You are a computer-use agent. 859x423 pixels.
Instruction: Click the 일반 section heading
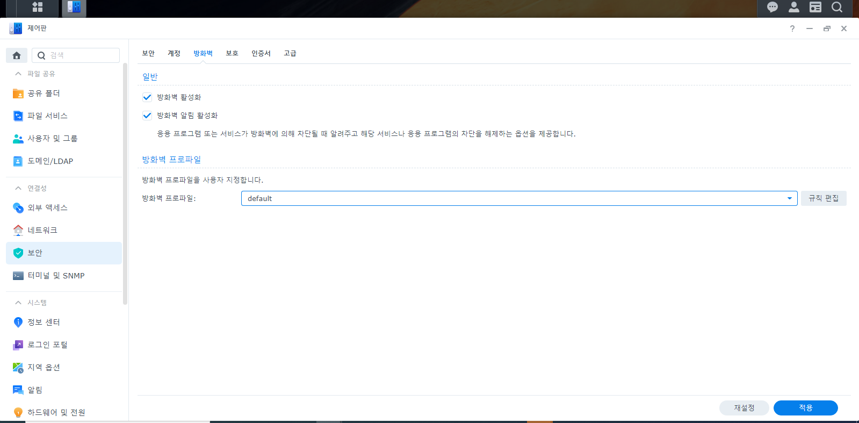[150, 77]
